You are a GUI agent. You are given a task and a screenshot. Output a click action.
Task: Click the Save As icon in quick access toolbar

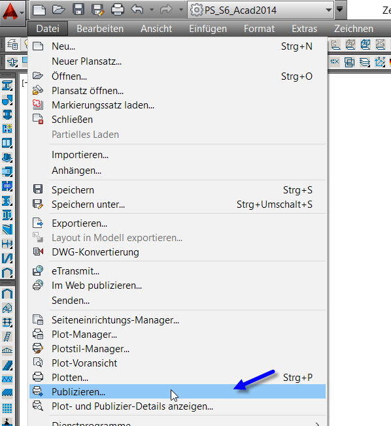click(x=98, y=10)
